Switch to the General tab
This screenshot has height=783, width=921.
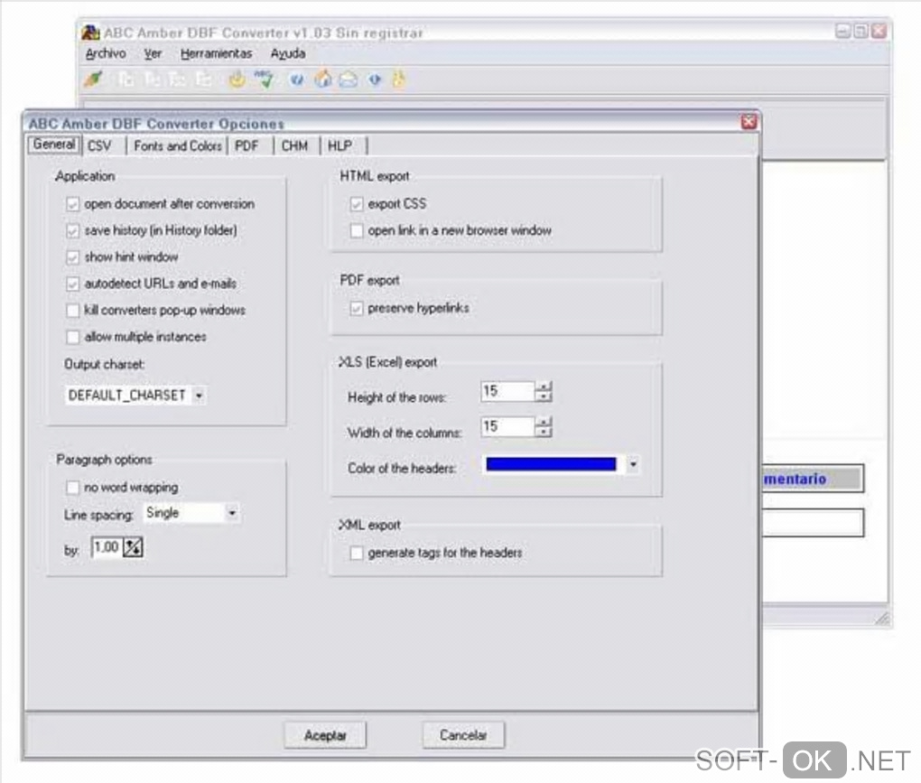coord(54,144)
